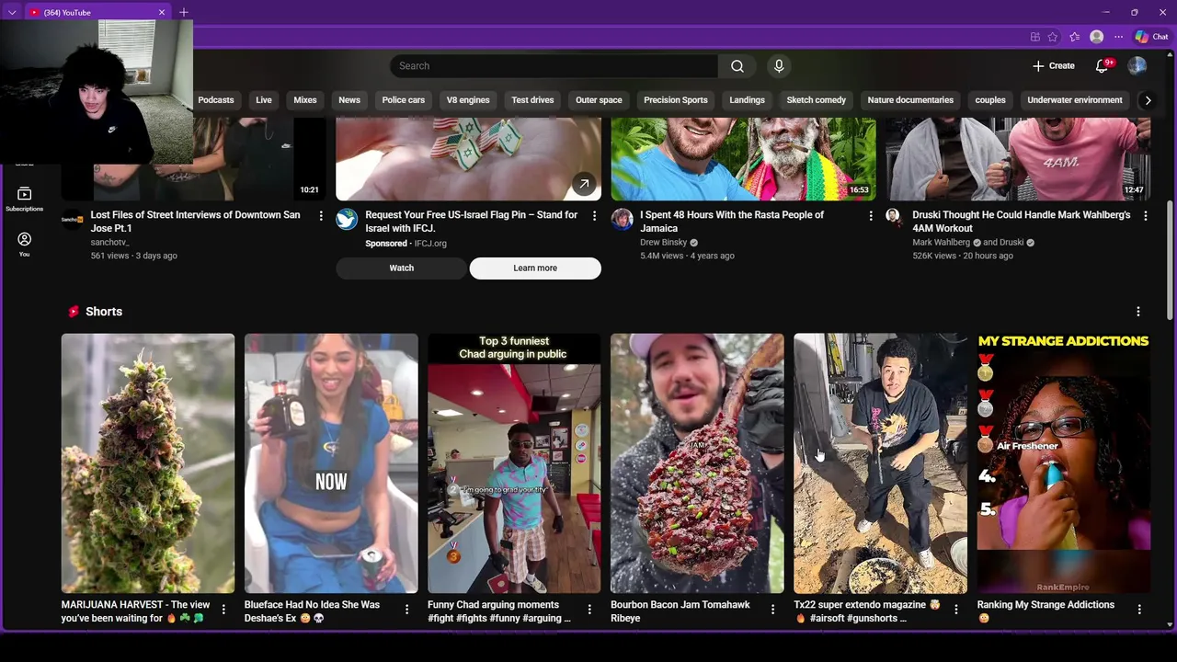Open Drew Binsky channel name link
The image size is (1177, 662).
pyautogui.click(x=663, y=243)
